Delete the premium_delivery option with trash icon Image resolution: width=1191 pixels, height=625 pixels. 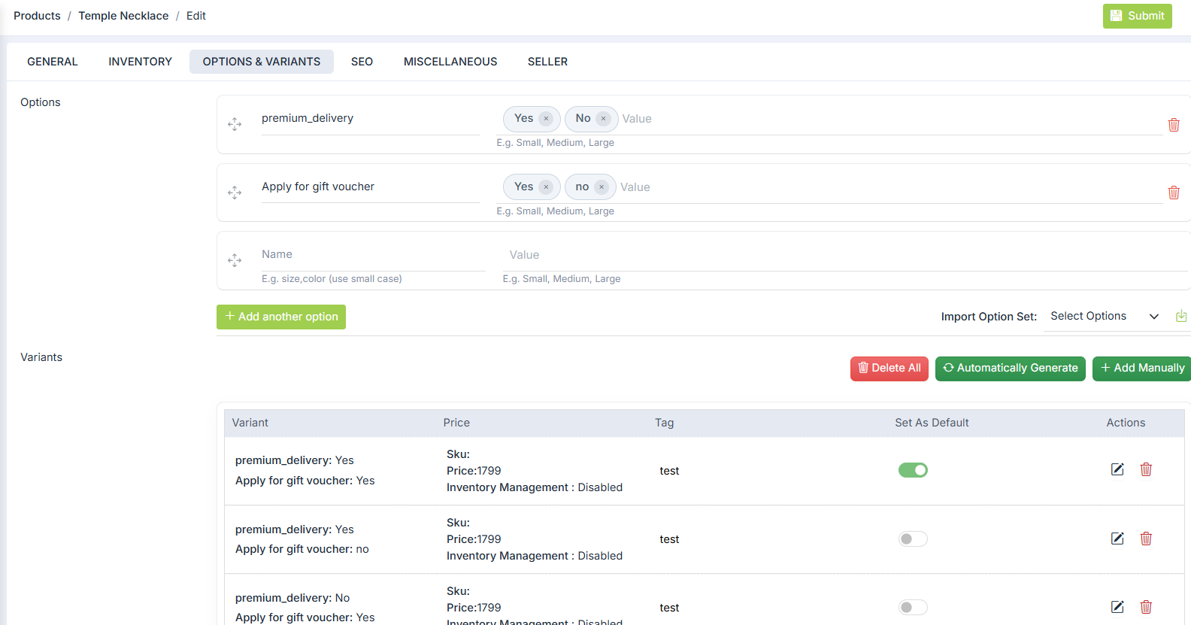[x=1174, y=125]
